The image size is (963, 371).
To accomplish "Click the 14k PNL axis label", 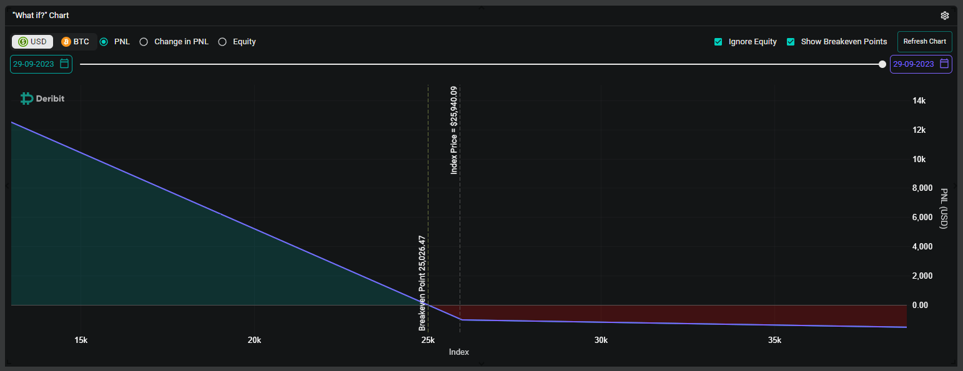I will point(919,100).
